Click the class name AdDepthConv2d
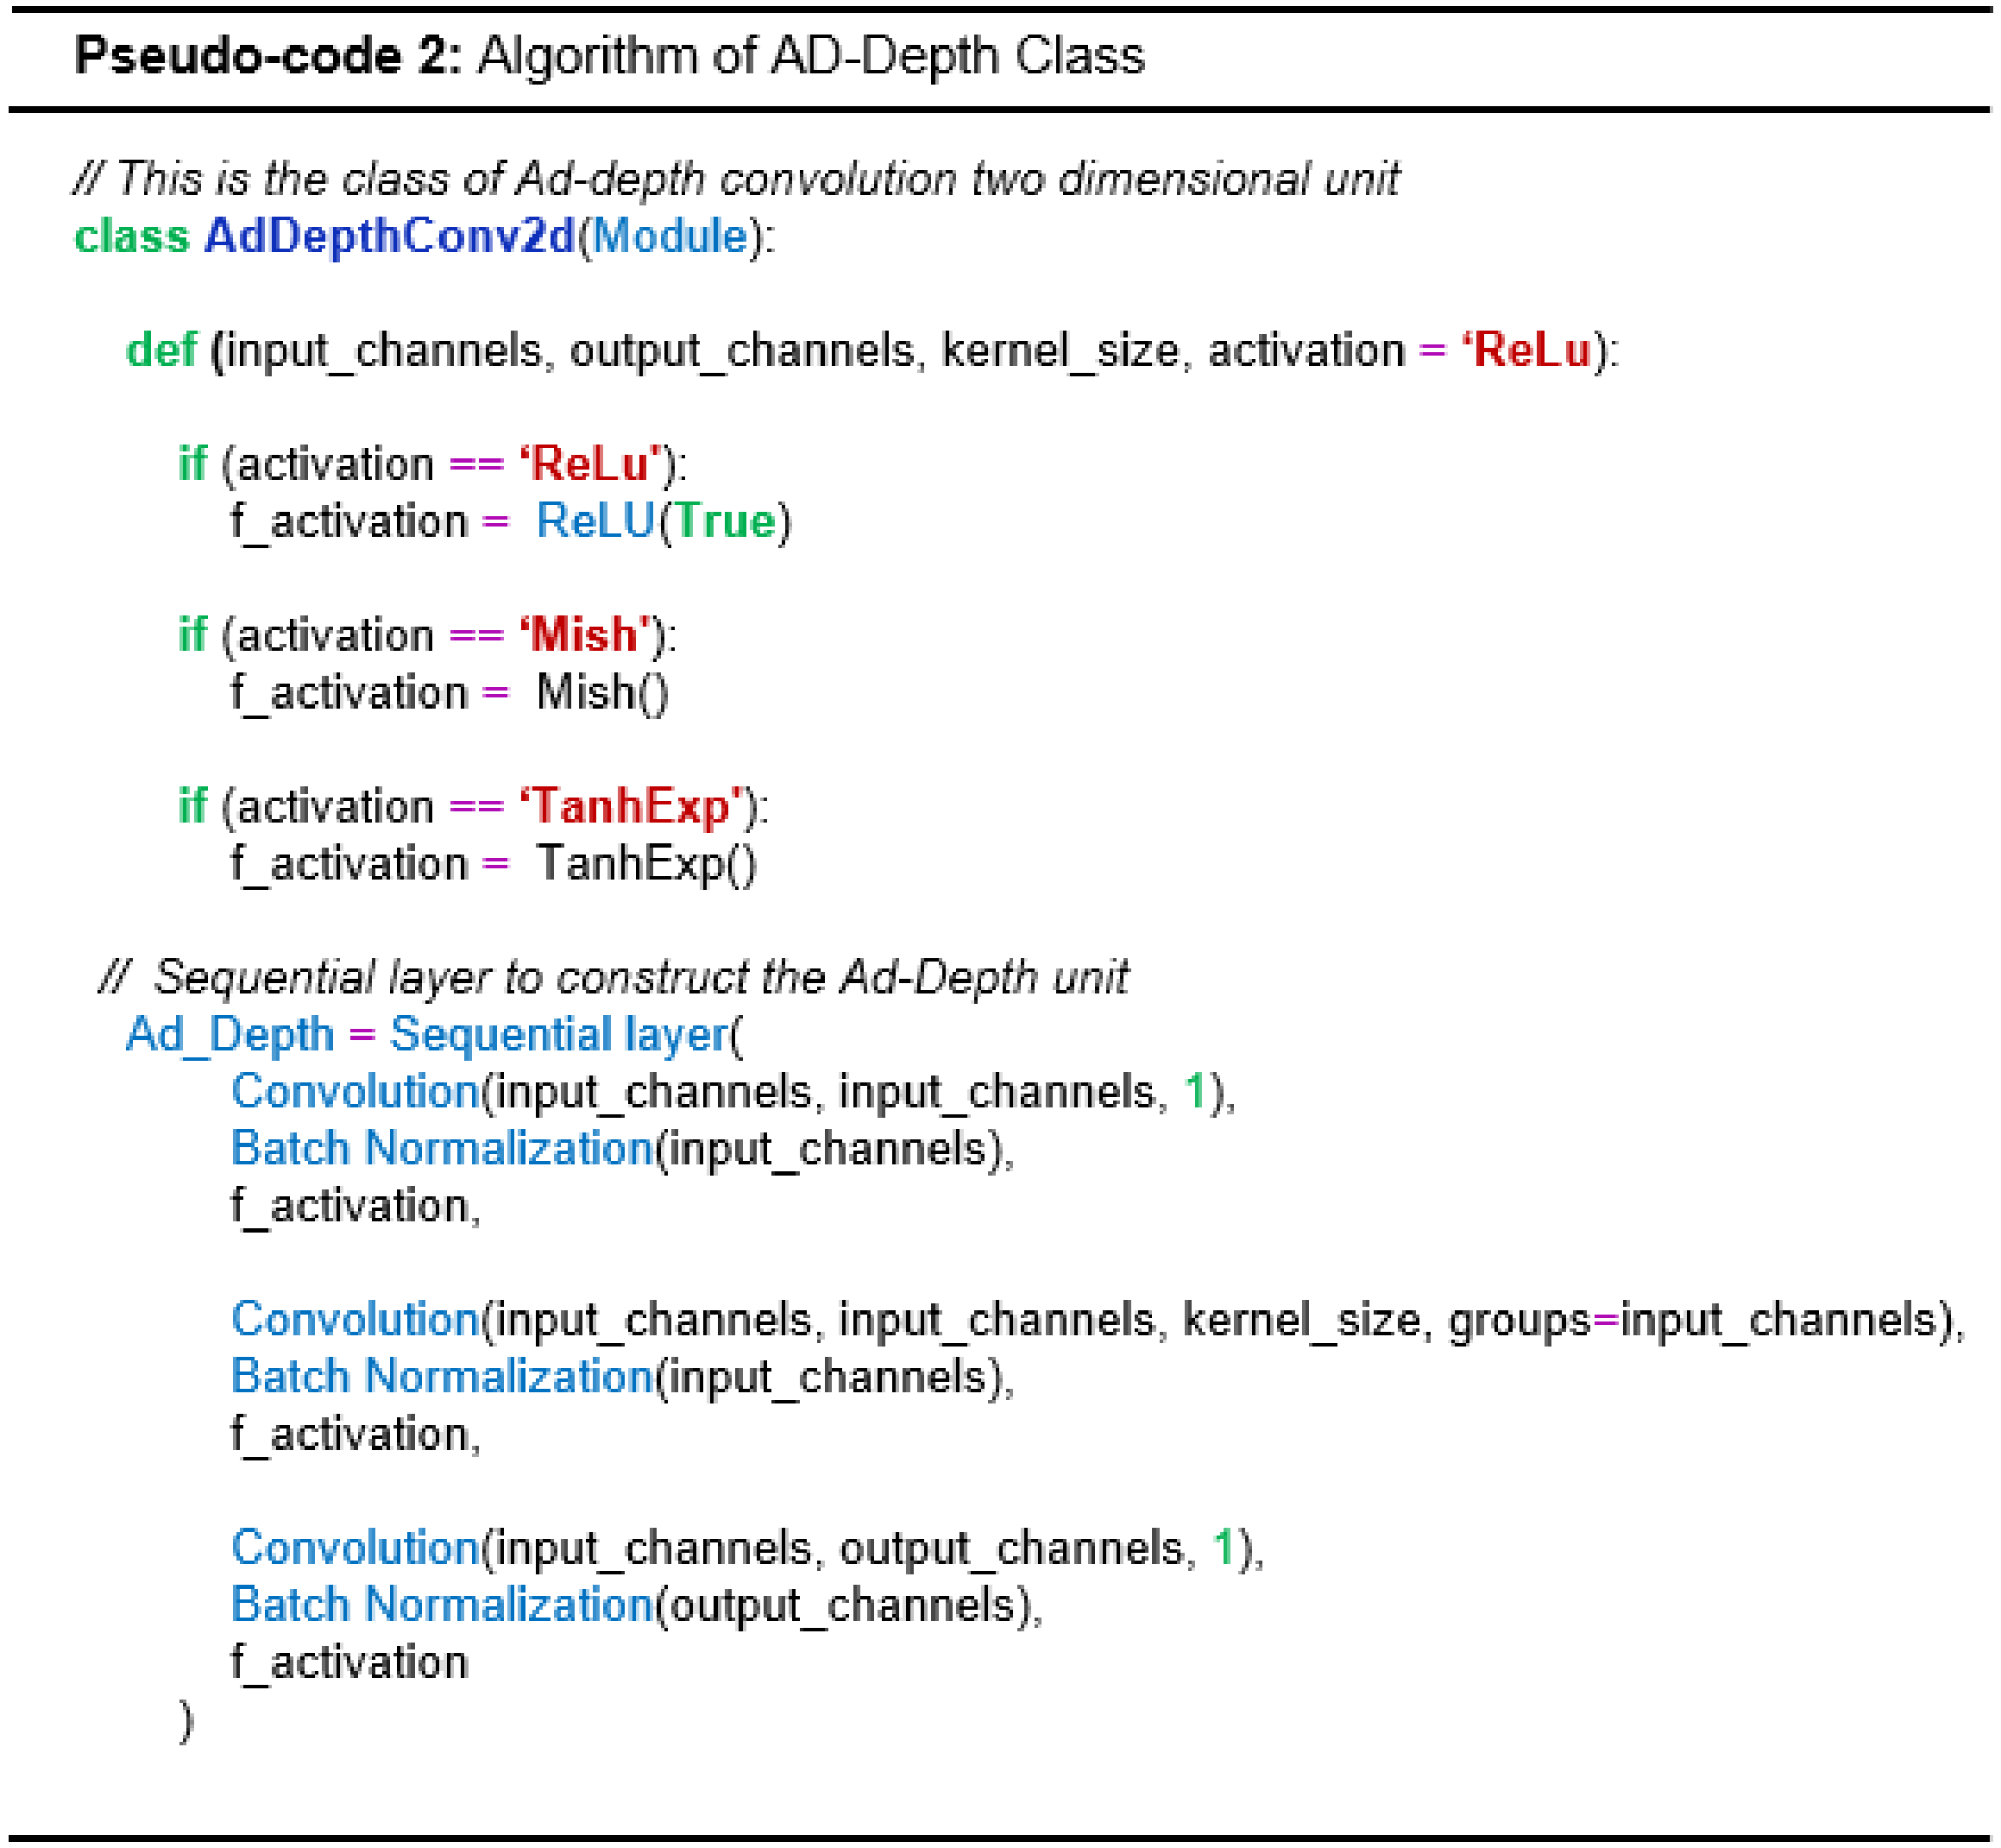Screen dimensions: 2001x1848 click(x=390, y=237)
